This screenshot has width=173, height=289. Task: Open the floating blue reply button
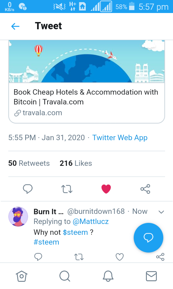pos(148,238)
